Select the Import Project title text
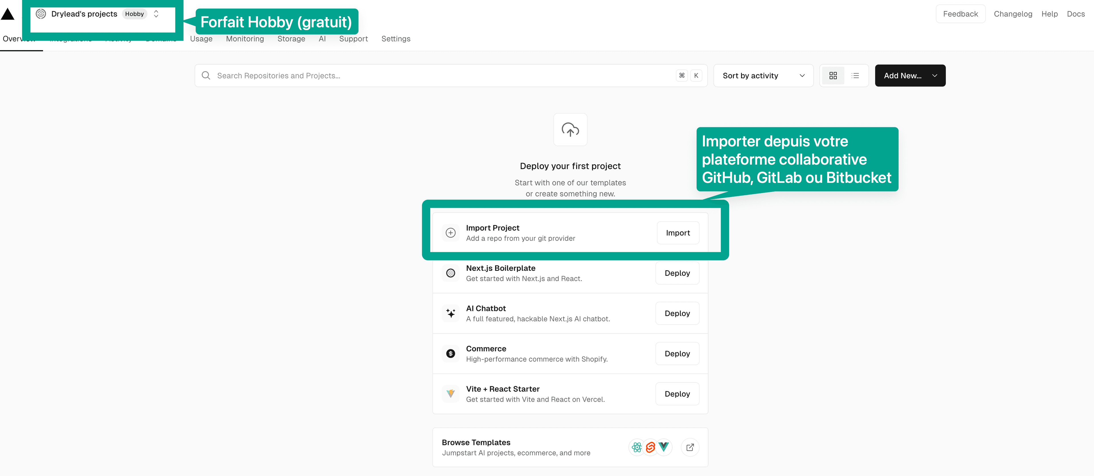Viewport: 1094px width, 476px height. point(493,228)
